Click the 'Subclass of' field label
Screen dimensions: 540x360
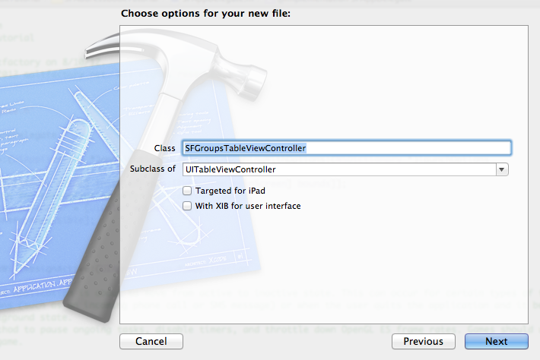pos(153,169)
